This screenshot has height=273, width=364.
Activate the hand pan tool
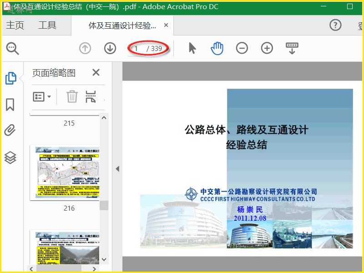[217, 49]
